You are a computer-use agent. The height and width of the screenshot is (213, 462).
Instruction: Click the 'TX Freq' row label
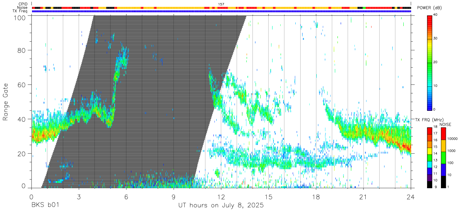pos(20,11)
